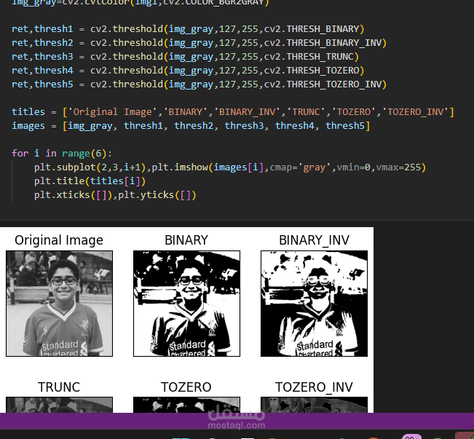Viewport: 474px width, 439px height.
Task: Click the 'Original Image' string in titles list
Action: coord(112,112)
